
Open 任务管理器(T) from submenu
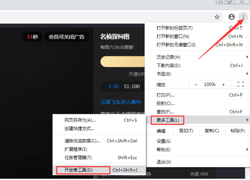point(99,158)
